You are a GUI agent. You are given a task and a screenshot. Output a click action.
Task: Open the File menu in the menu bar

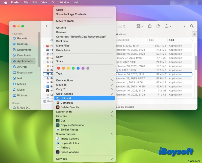[26, 3]
